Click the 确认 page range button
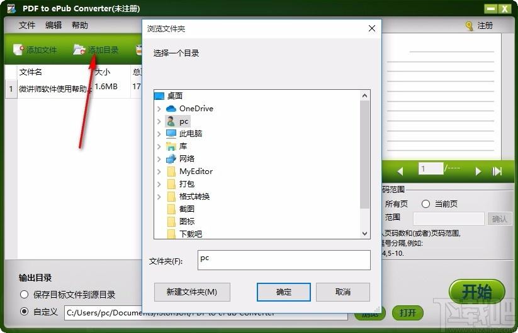518x333 pixels. (x=500, y=219)
